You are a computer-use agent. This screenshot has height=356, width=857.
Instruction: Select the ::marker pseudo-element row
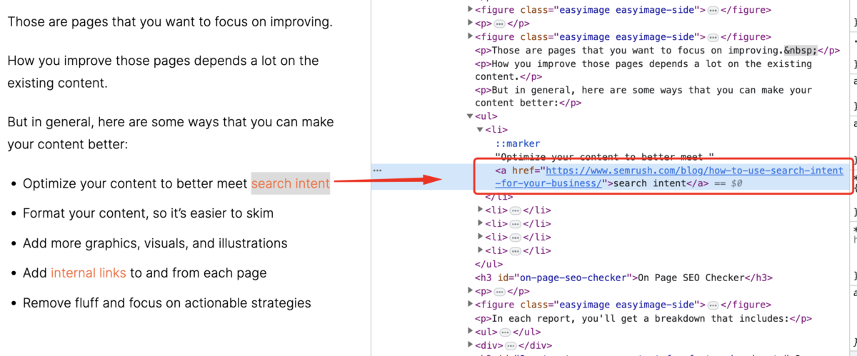point(518,143)
